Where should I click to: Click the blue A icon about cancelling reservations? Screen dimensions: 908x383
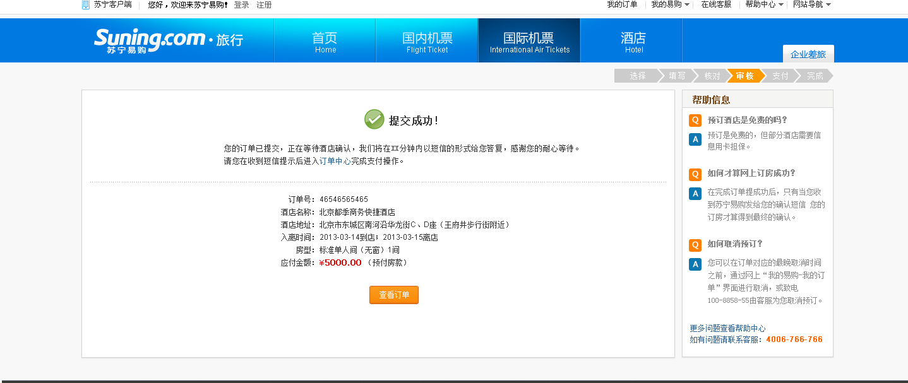(695, 264)
